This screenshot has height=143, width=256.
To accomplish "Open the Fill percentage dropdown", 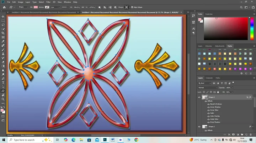I will [x=232, y=92].
